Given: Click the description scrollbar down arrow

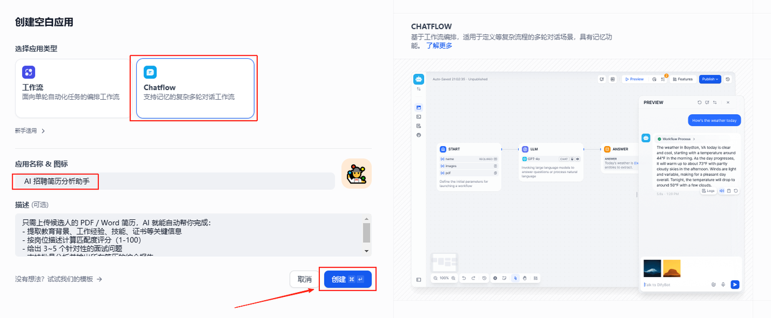Looking at the screenshot, I should [367, 251].
